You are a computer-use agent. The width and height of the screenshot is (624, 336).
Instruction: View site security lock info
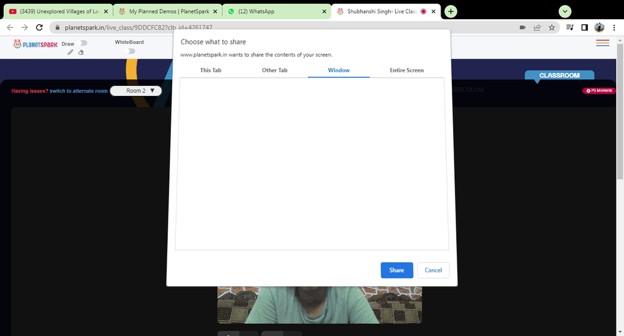click(x=57, y=27)
